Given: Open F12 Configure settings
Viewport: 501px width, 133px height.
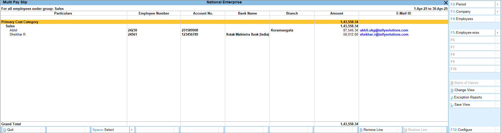Looking at the screenshot, I should coord(472,130).
